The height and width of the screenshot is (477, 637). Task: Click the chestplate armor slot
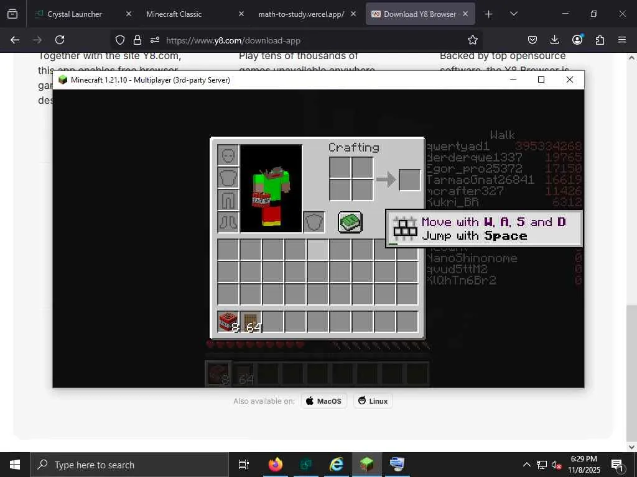(228, 177)
